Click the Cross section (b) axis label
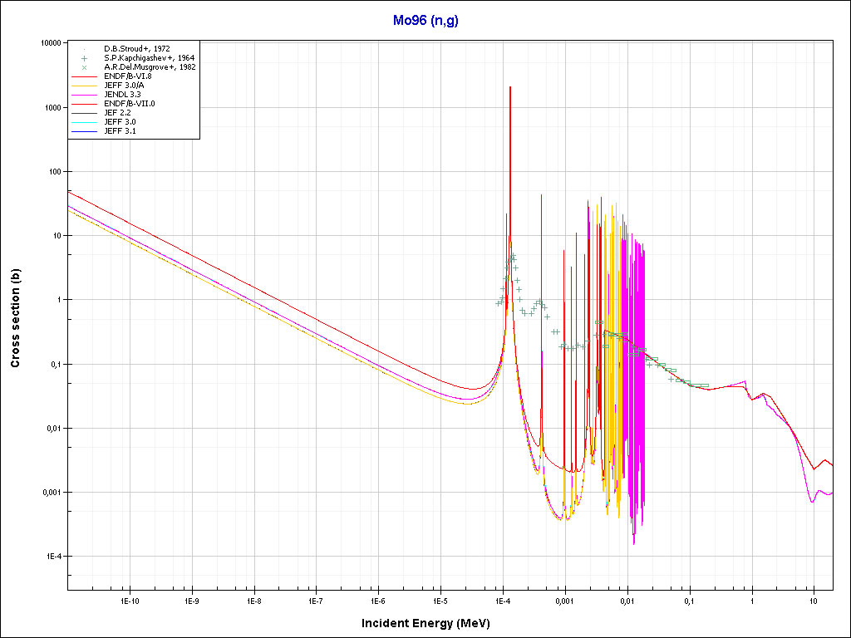Viewport: 851px width, 638px height. pos(15,317)
